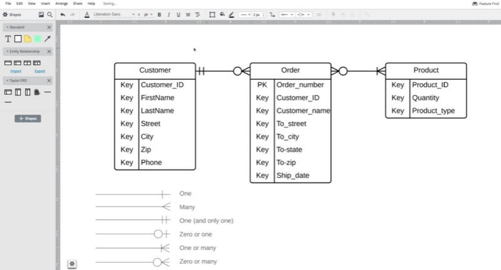Screen dimensions: 501x270
Task: Toggle Bold formatting
Action: coord(160,14)
